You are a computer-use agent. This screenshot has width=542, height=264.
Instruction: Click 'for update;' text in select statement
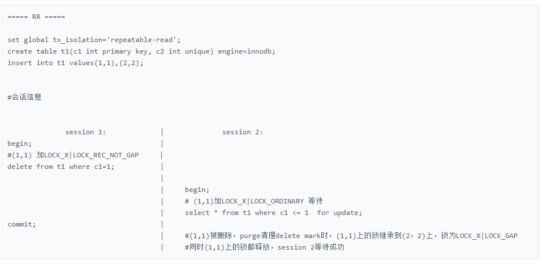click(339, 213)
